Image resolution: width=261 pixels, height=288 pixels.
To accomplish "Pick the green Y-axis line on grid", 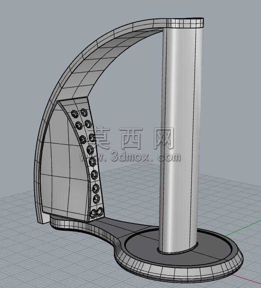I will coord(243,228).
